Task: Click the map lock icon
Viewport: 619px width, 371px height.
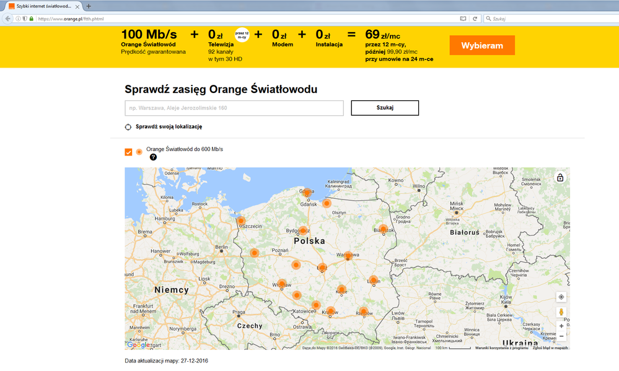Action: pyautogui.click(x=560, y=178)
